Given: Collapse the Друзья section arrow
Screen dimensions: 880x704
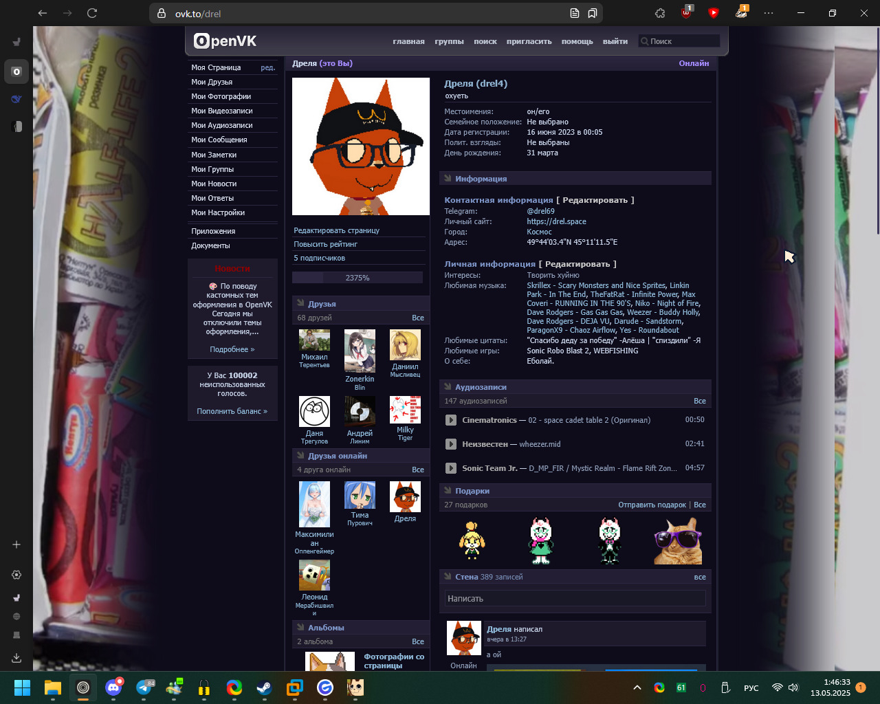Looking at the screenshot, I should coord(300,303).
